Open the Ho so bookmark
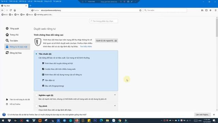Image resolution: width=218 pixels, height=123 pixels. [x=30, y=14]
